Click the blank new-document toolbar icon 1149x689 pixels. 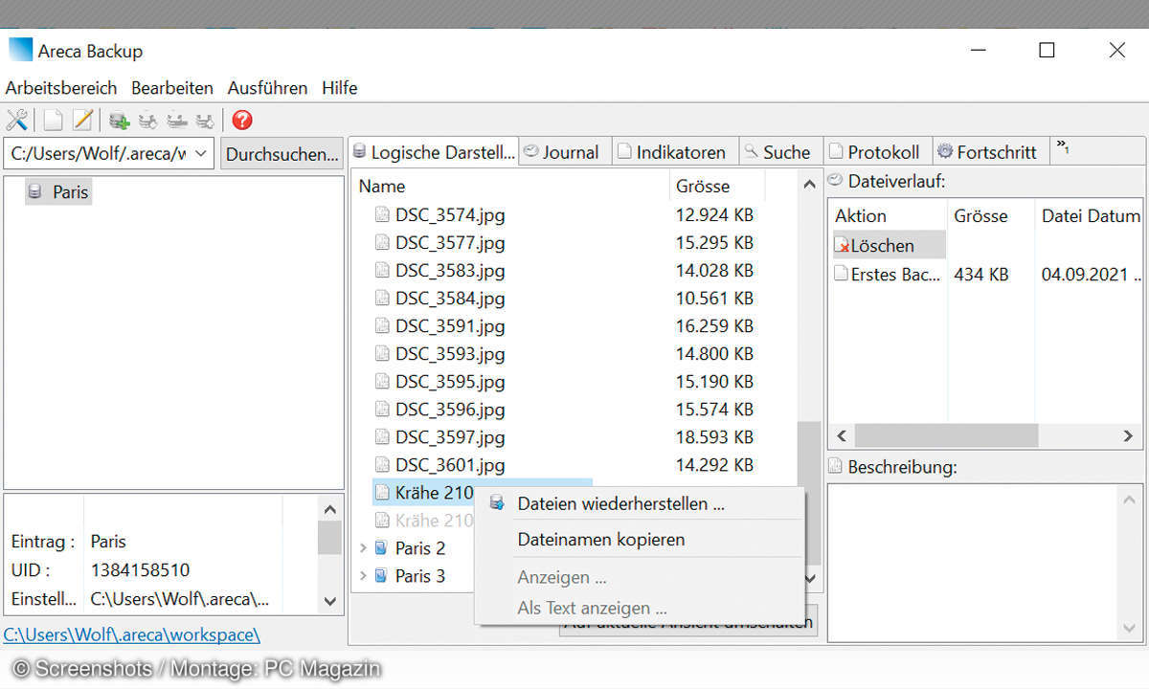54,121
